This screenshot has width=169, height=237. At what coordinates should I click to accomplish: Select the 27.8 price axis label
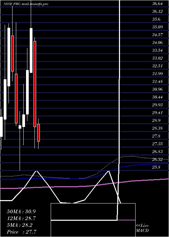pos(156,136)
